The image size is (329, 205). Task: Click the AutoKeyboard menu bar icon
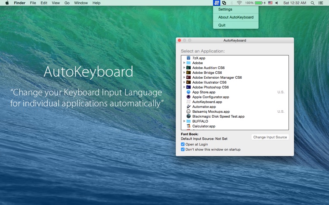[x=217, y=3]
